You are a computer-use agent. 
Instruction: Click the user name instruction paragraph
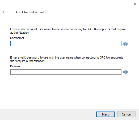point(68,31)
